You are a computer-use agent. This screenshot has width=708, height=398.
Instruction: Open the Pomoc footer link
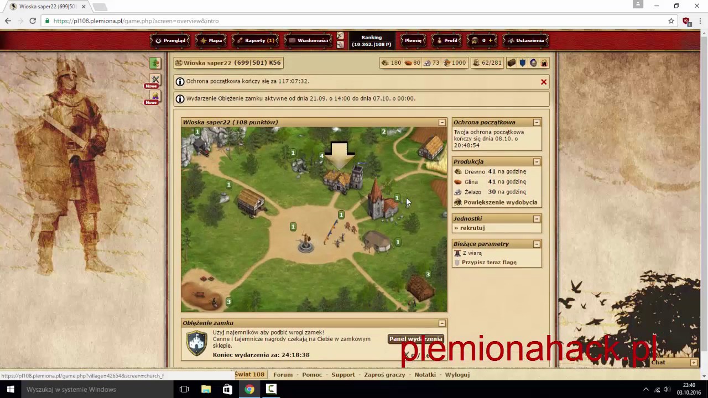coord(312,375)
